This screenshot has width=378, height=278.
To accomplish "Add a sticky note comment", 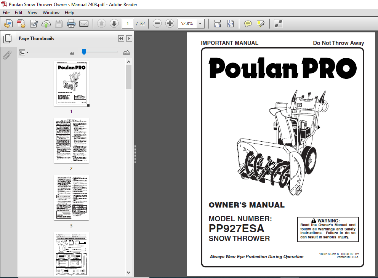I will (x=248, y=24).
